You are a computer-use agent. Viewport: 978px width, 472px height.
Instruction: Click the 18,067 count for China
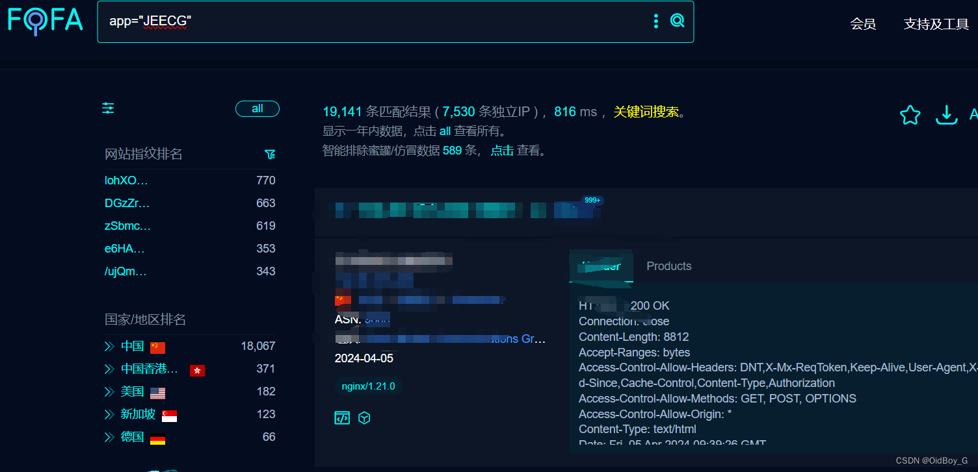click(258, 346)
